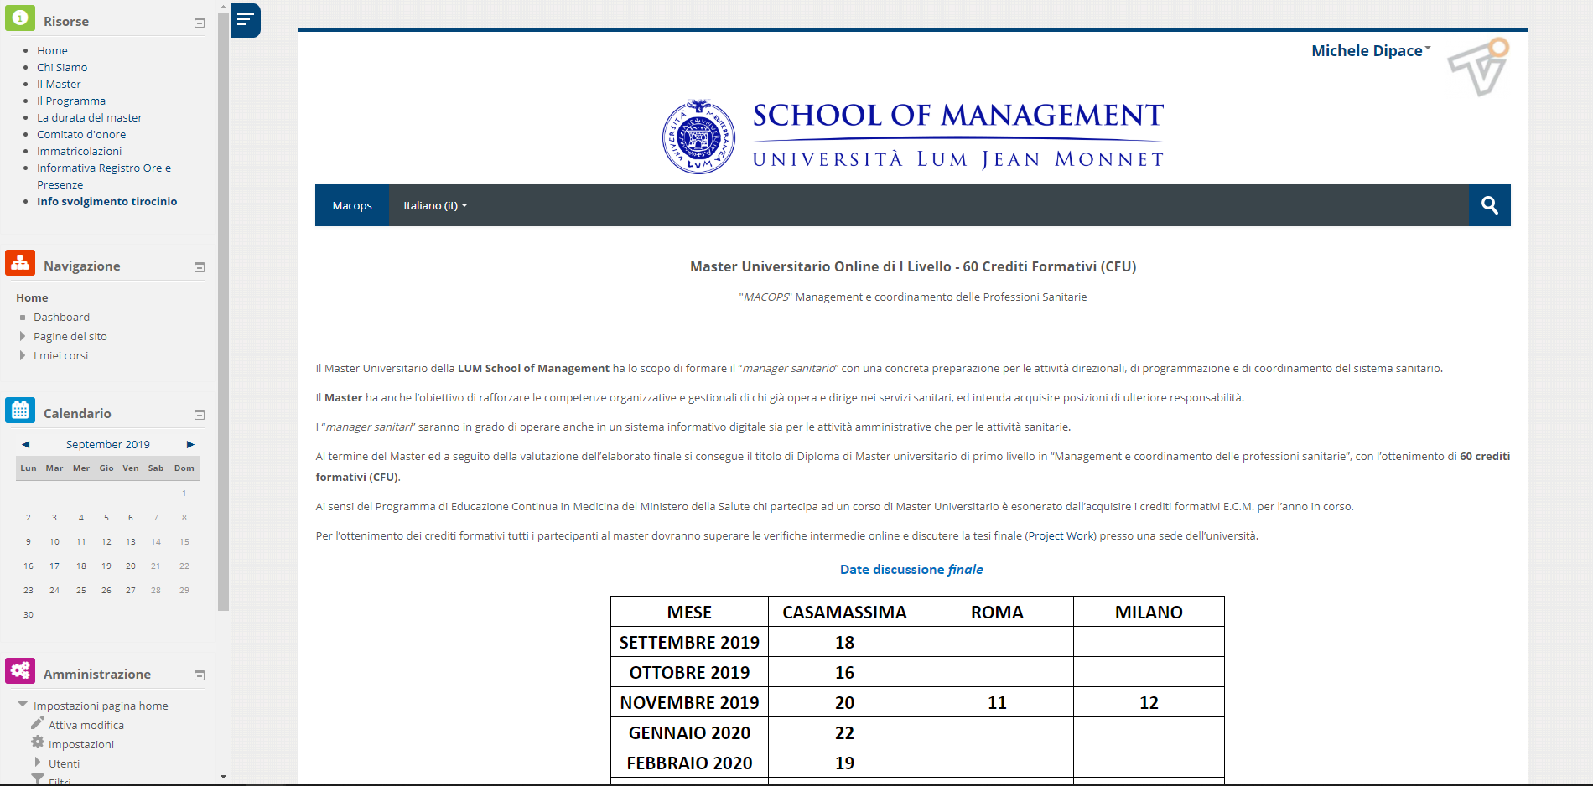Click the Calendario block calendar icon
Screen dimensions: 1593x786
tap(20, 410)
